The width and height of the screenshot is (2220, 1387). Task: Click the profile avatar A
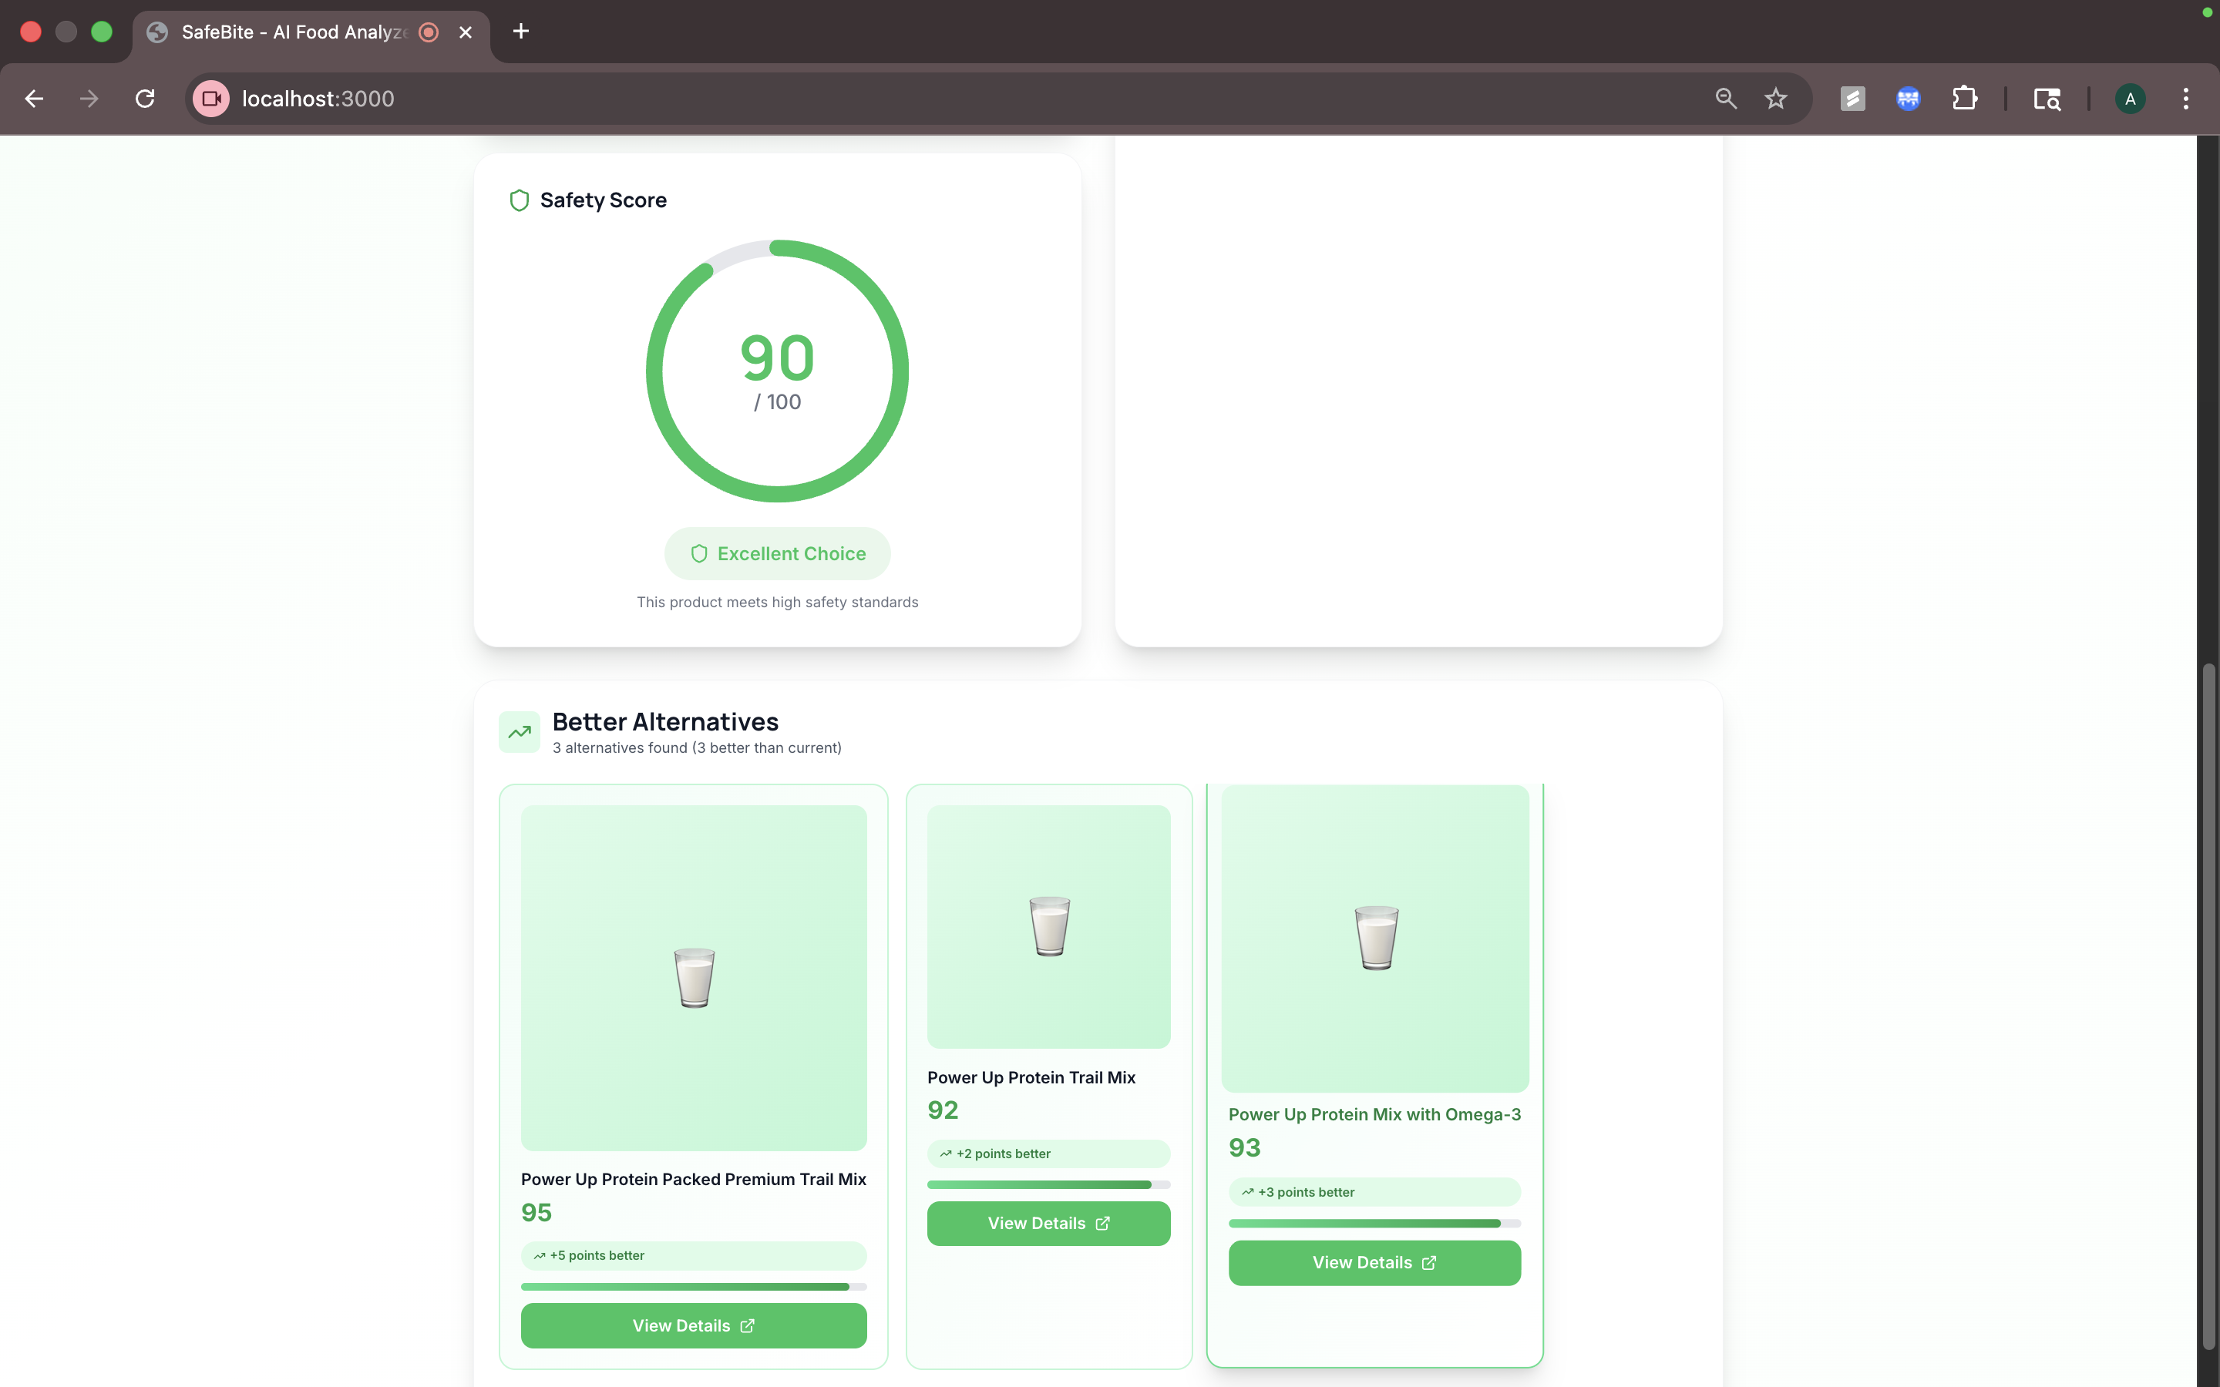pos(2129,98)
